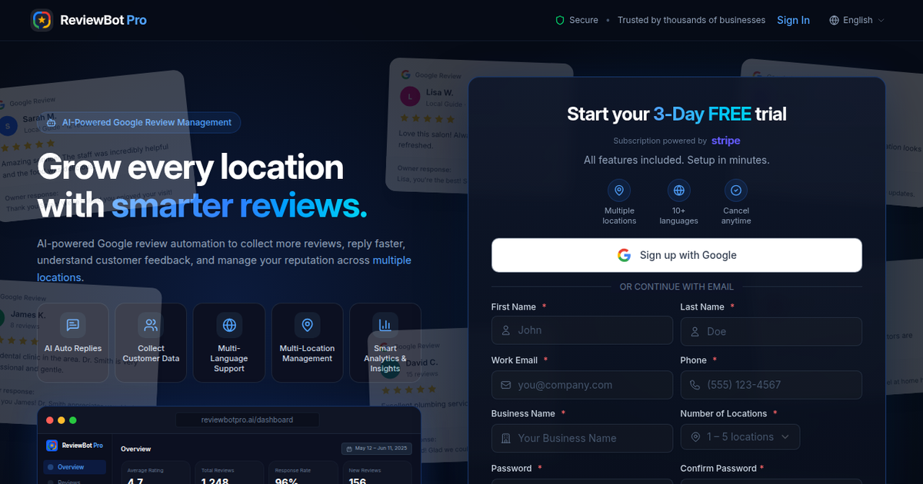Click the 'OR CONTINUE WITH EMAIL' divider text

(677, 287)
